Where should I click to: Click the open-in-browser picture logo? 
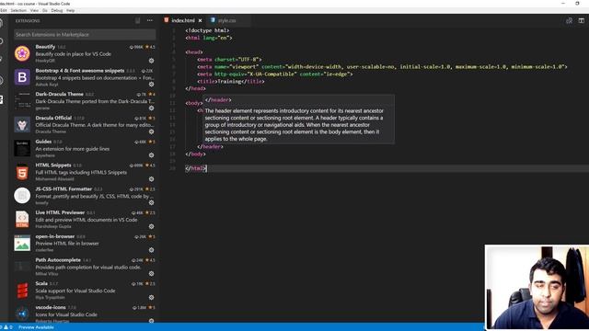tap(22, 243)
